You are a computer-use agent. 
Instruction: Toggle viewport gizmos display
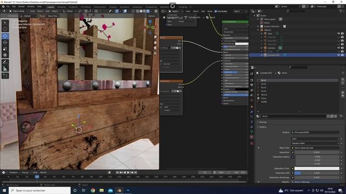pyautogui.click(x=117, y=11)
